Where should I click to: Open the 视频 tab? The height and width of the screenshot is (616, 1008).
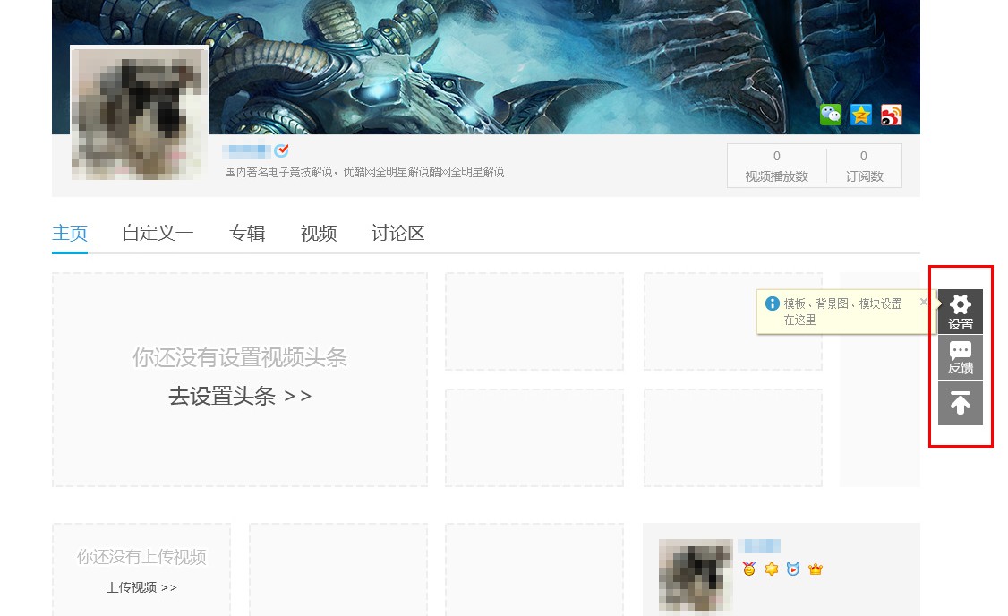[x=319, y=233]
